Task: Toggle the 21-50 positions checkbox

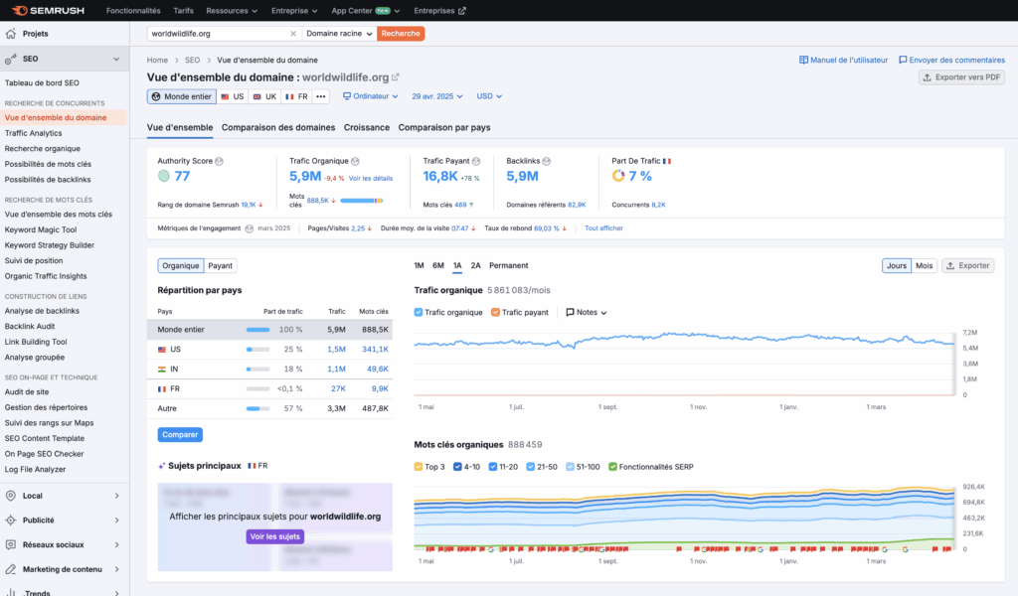Action: point(531,467)
